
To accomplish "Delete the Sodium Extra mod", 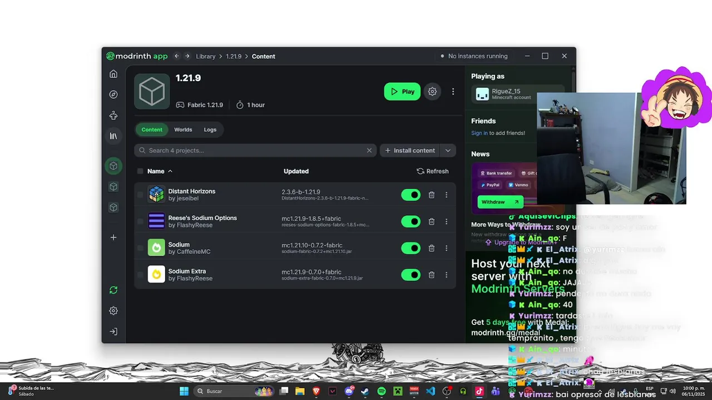I will click(432, 275).
